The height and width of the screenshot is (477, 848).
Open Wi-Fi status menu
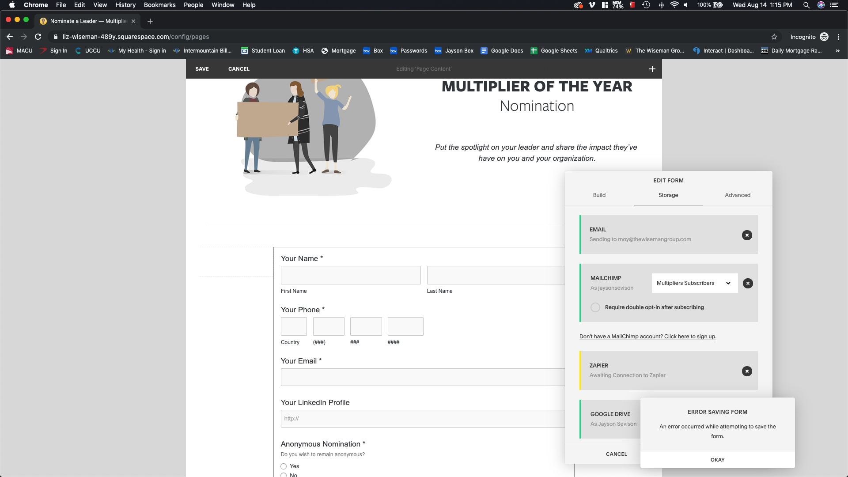pyautogui.click(x=674, y=5)
